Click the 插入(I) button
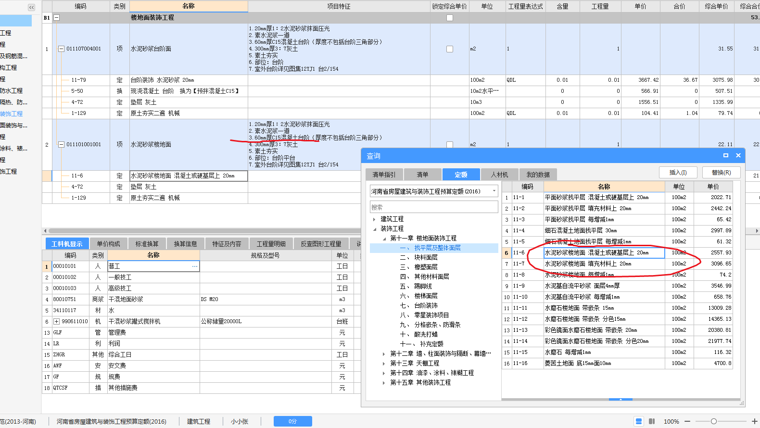Image resolution: width=760 pixels, height=428 pixels. click(x=678, y=172)
